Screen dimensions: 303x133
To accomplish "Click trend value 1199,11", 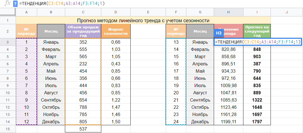I will click(229, 122).
